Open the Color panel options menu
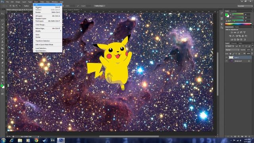Screen dimensions: 254x143 point(252,11)
